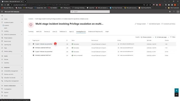
Task: Expand the Partner catalog section
Action: (22, 51)
